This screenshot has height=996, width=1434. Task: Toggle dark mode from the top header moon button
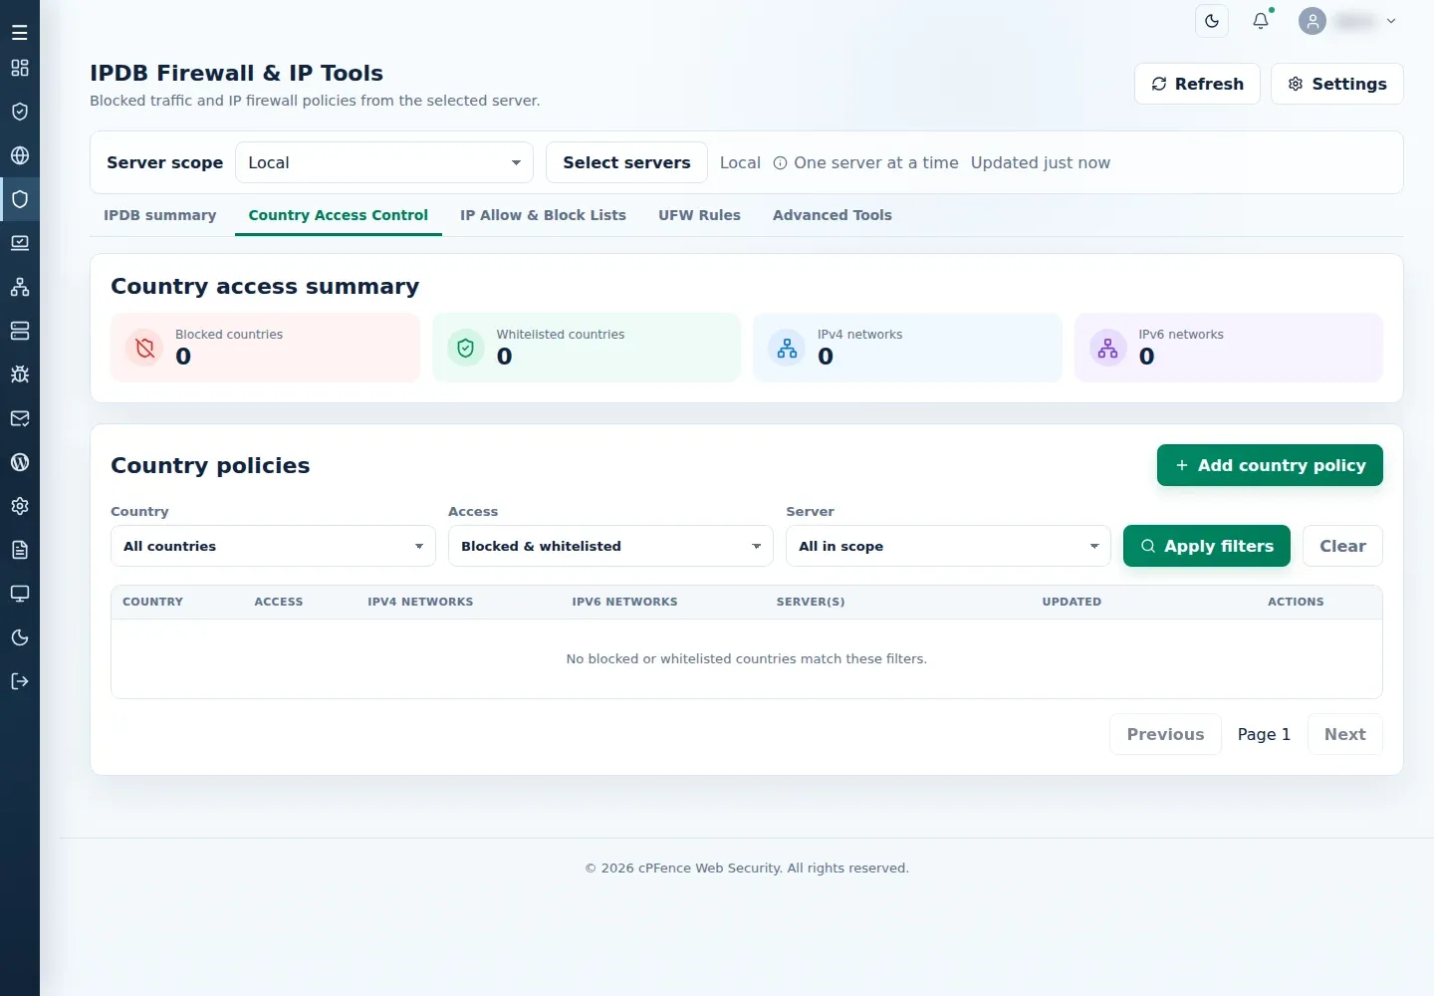1212,21
